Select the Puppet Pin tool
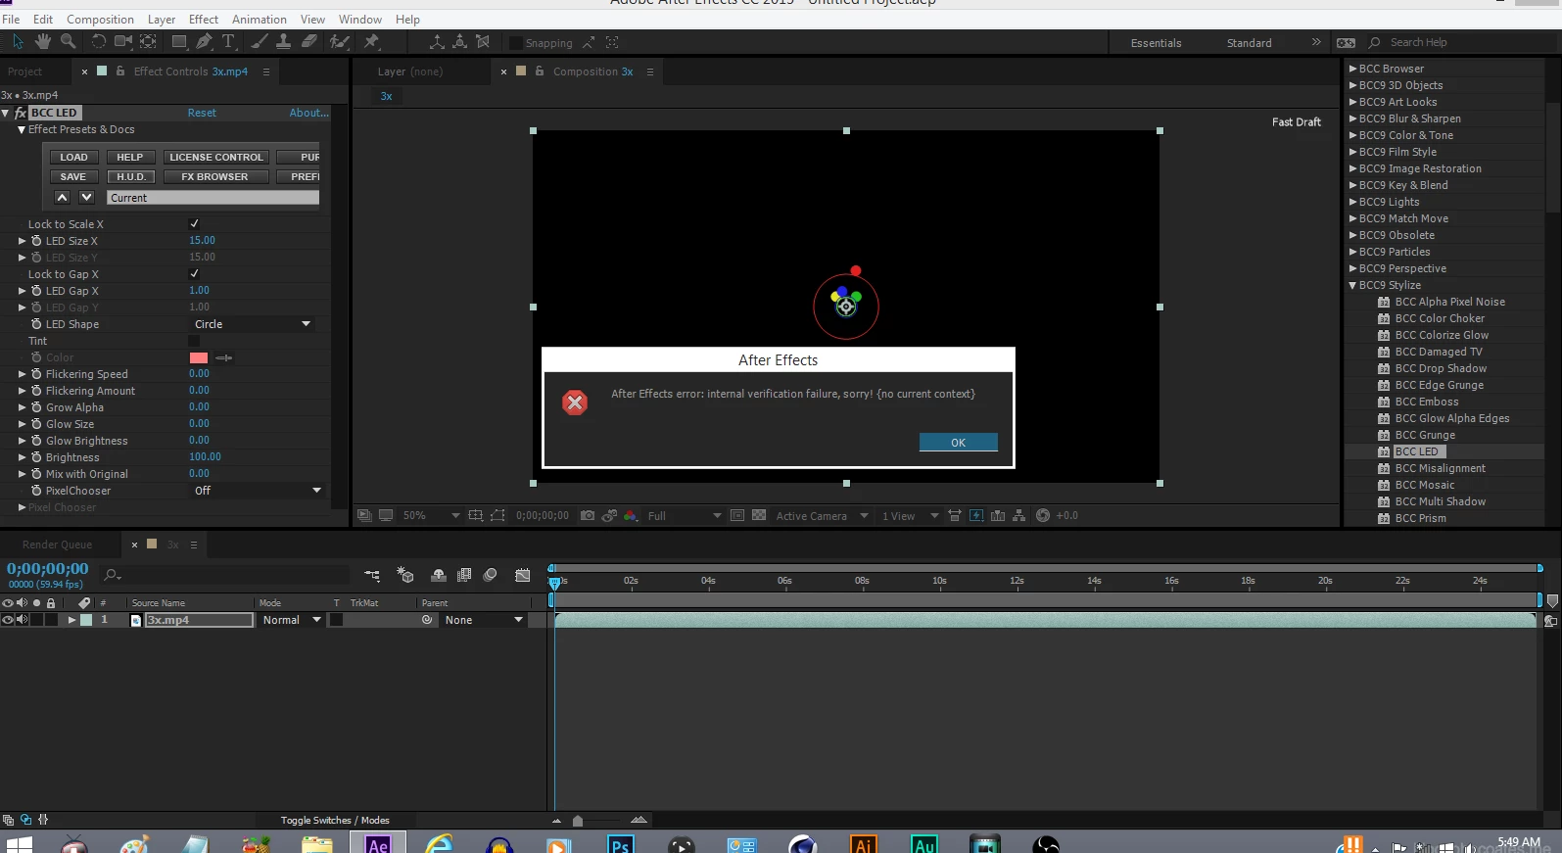The width and height of the screenshot is (1562, 853). coord(371,41)
